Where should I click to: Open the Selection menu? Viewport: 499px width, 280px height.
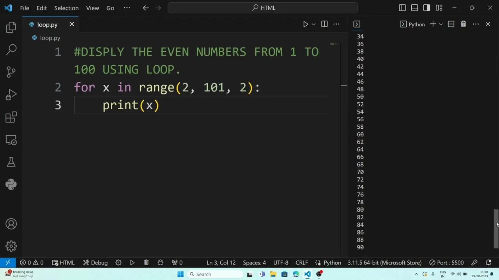[x=66, y=8]
